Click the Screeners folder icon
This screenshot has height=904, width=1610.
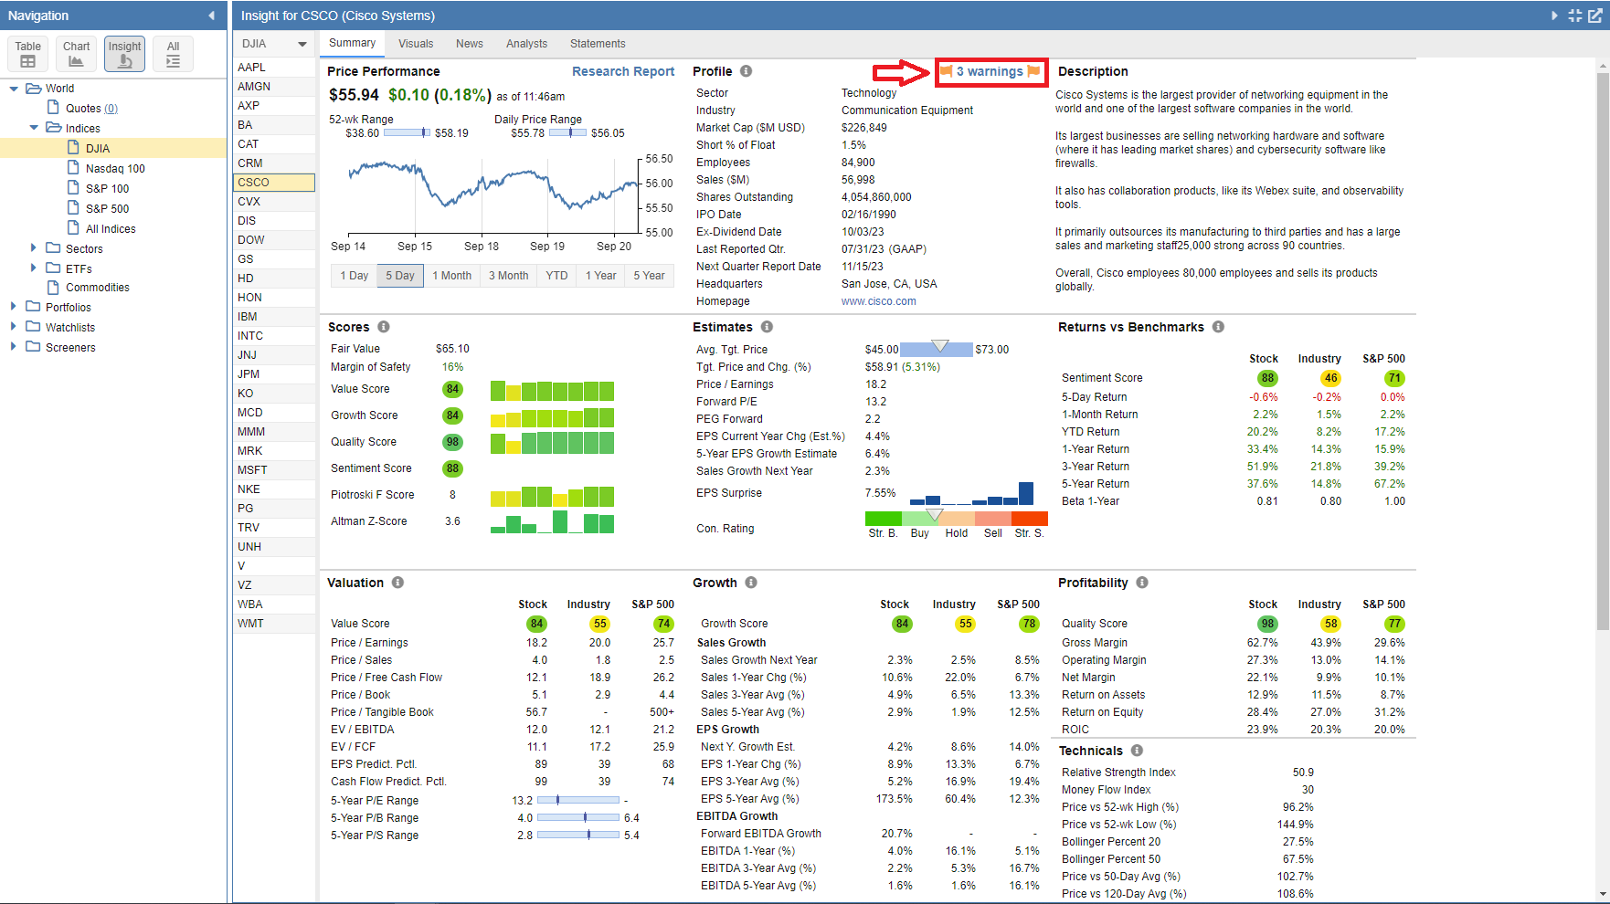tap(34, 347)
